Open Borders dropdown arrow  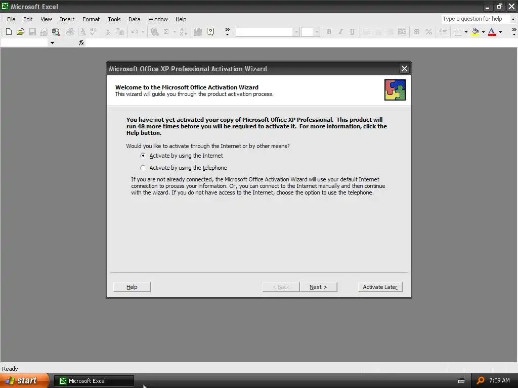pyautogui.click(x=466, y=32)
